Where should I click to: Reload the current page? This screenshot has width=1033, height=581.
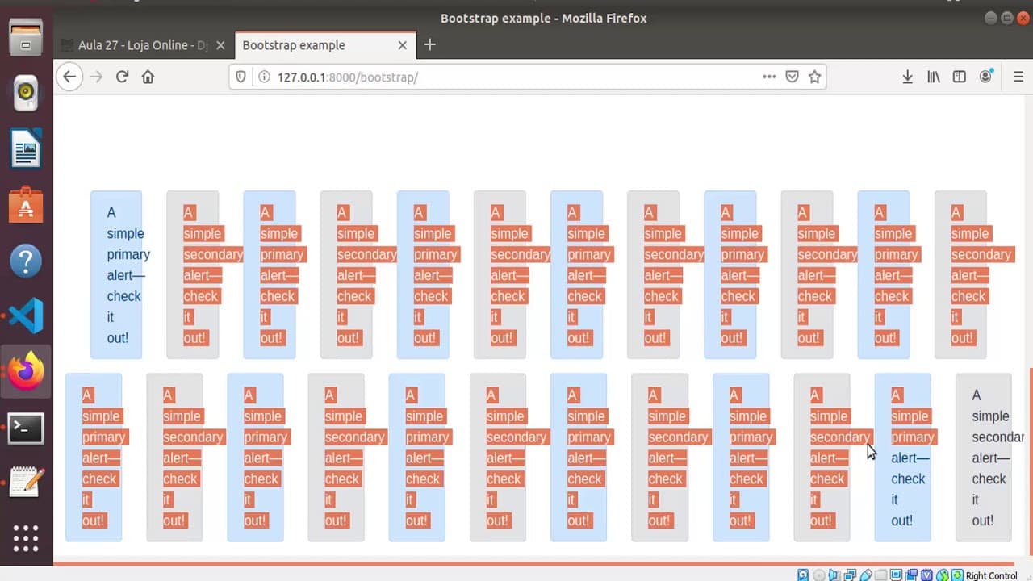coord(122,77)
